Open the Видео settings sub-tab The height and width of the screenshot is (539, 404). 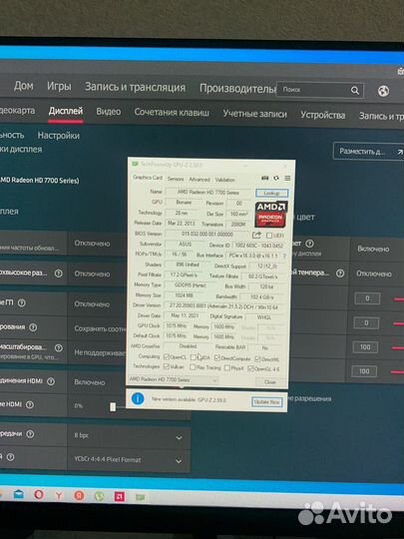pyautogui.click(x=108, y=112)
